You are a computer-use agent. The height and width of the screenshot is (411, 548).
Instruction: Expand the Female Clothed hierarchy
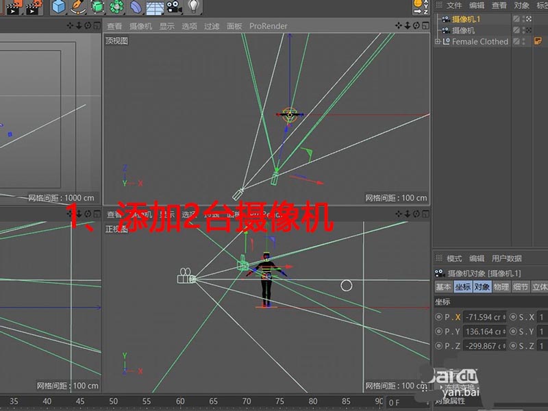pyautogui.click(x=437, y=42)
